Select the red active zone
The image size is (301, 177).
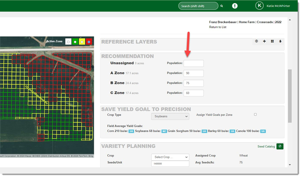point(89,42)
